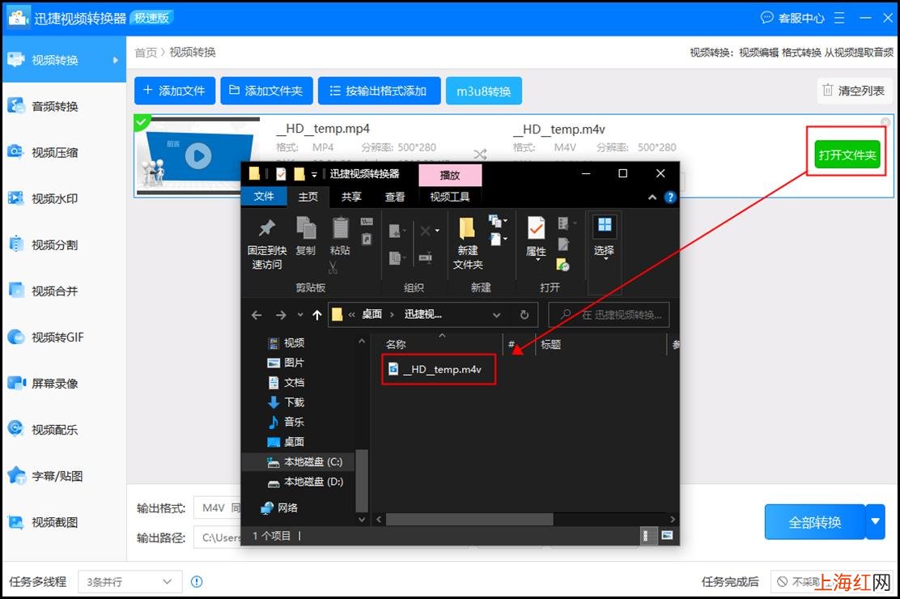Viewport: 900px width, 599px height.
Task: Open the converter's hamburger menu icon
Action: pyautogui.click(x=839, y=18)
